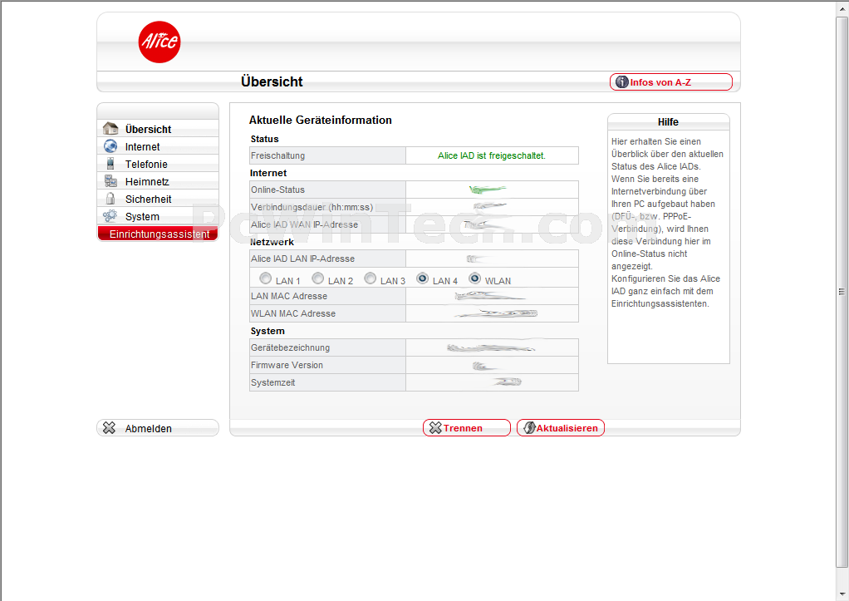Open Telefonie via its phone icon
Screen dimensions: 849x601
tap(110, 164)
